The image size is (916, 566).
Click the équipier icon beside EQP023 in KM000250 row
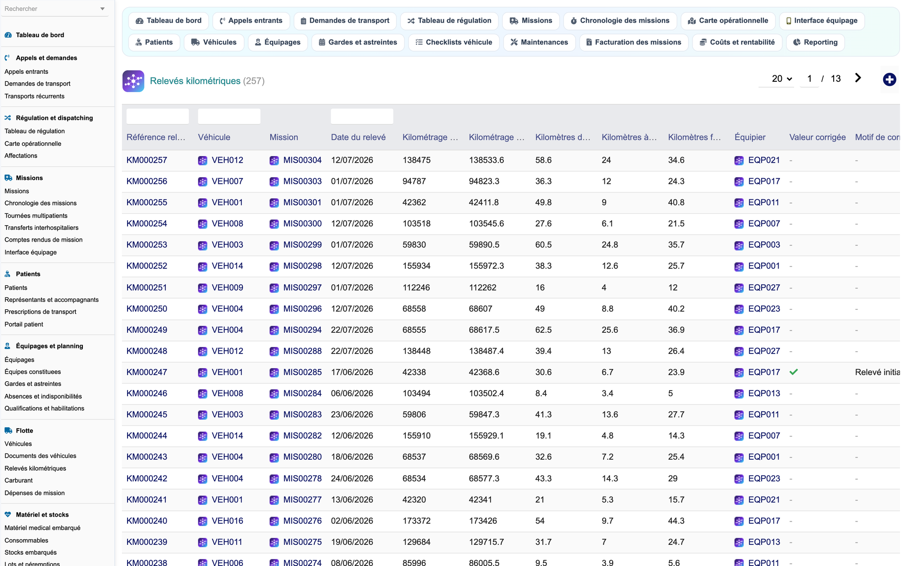point(739,309)
